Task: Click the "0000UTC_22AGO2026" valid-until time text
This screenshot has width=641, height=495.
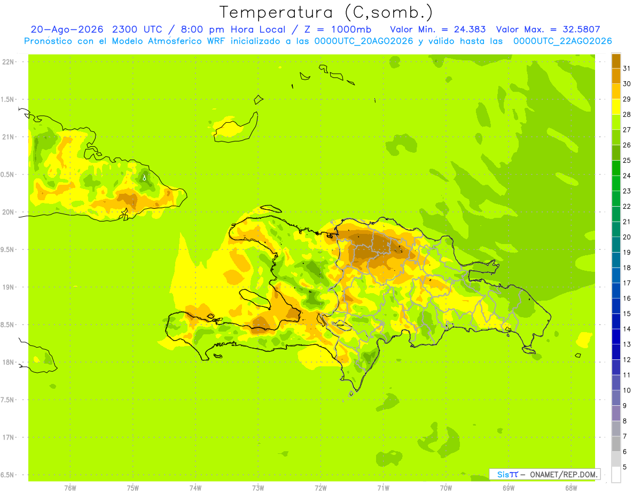Action: (562, 41)
